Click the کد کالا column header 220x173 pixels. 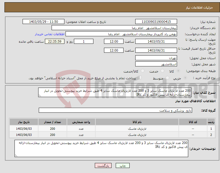point(193,122)
